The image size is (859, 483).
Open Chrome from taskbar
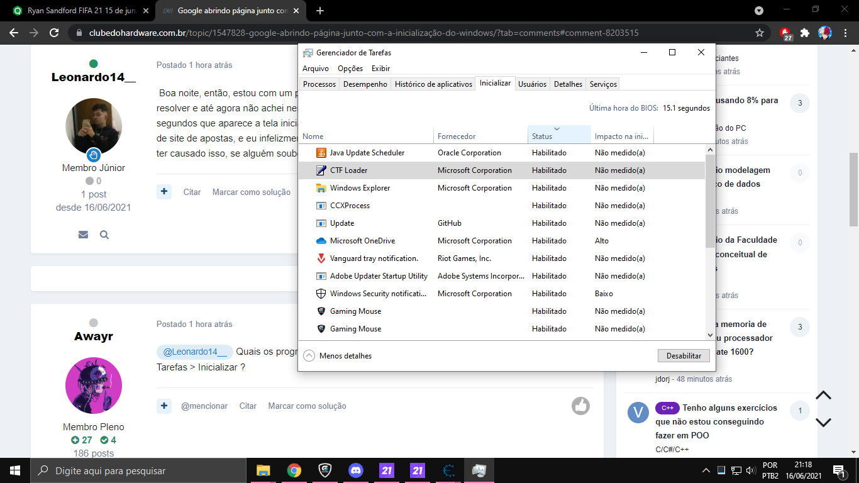[x=294, y=470]
